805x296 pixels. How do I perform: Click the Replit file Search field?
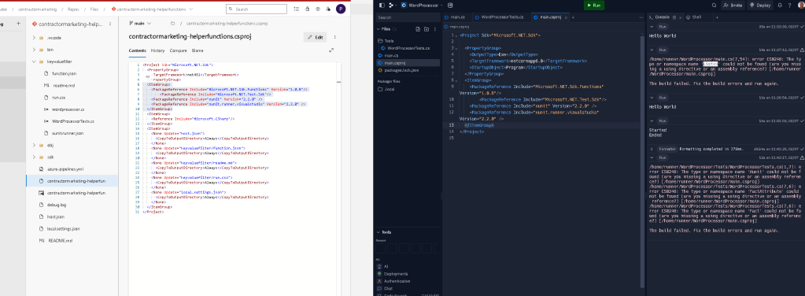(408, 17)
